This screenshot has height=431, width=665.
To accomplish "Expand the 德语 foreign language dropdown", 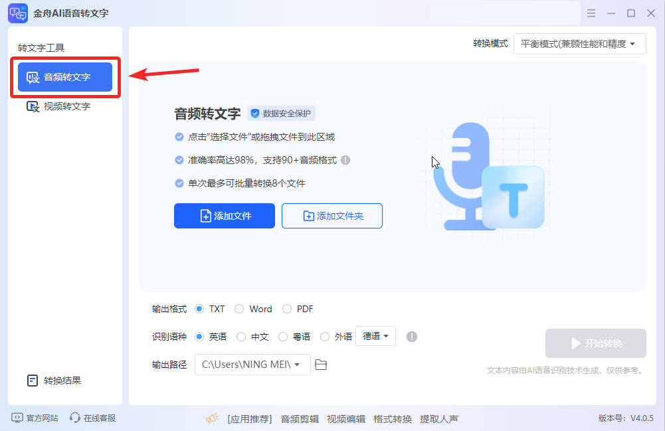I will pyautogui.click(x=375, y=336).
